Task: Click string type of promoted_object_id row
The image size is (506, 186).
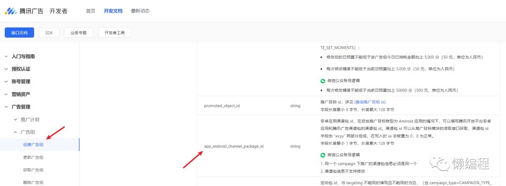Action: tap(295, 106)
